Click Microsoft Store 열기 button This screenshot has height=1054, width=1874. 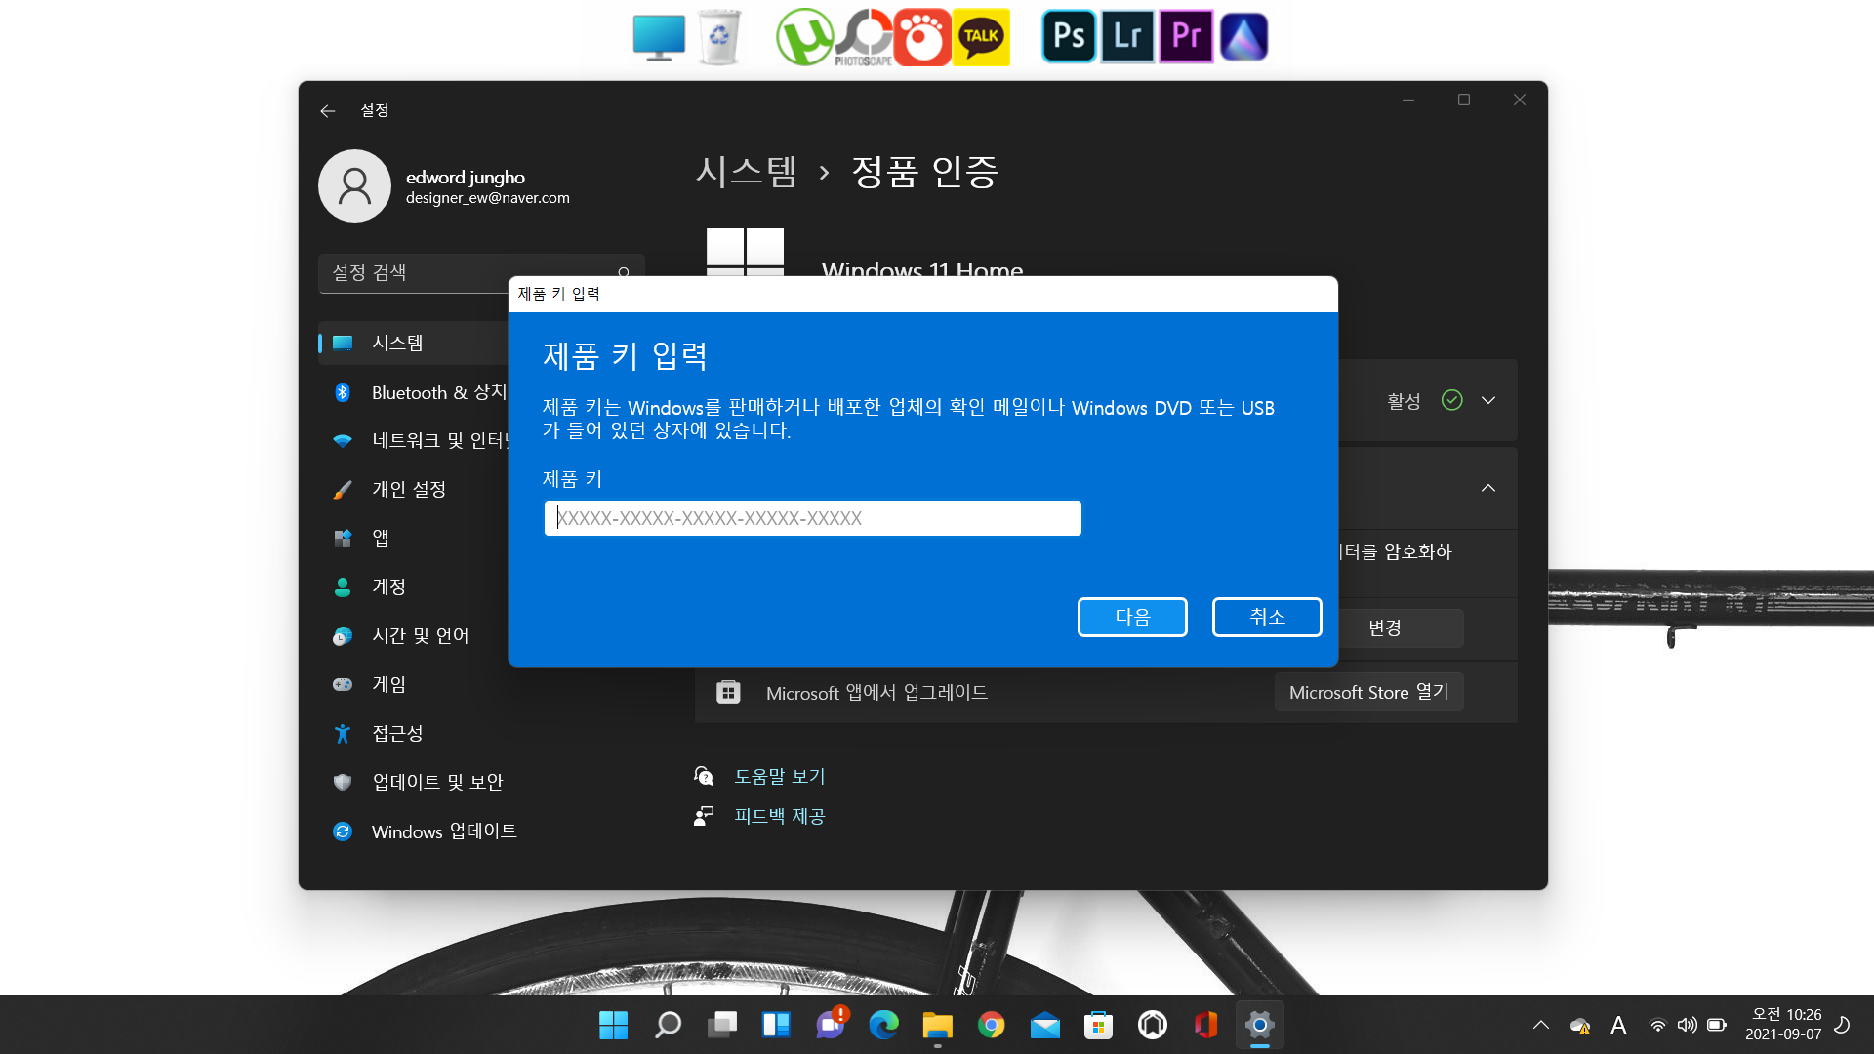[1368, 692]
